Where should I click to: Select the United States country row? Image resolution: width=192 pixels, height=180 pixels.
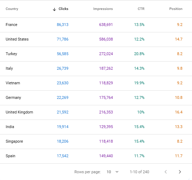pos(96,39)
